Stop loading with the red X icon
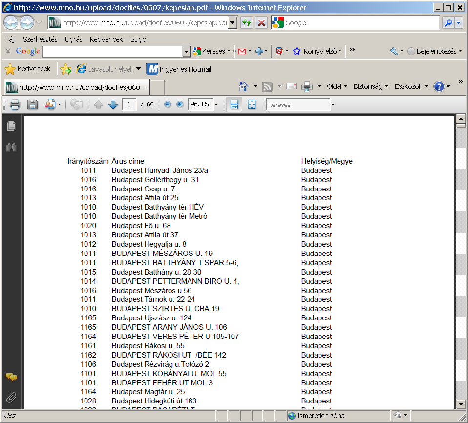 (x=261, y=22)
